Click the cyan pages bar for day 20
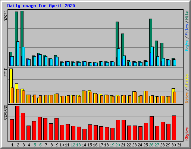The width and height of the screenshot is (191, 149). (119, 57)
